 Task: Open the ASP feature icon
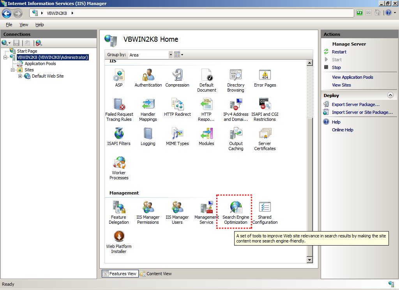point(119,78)
